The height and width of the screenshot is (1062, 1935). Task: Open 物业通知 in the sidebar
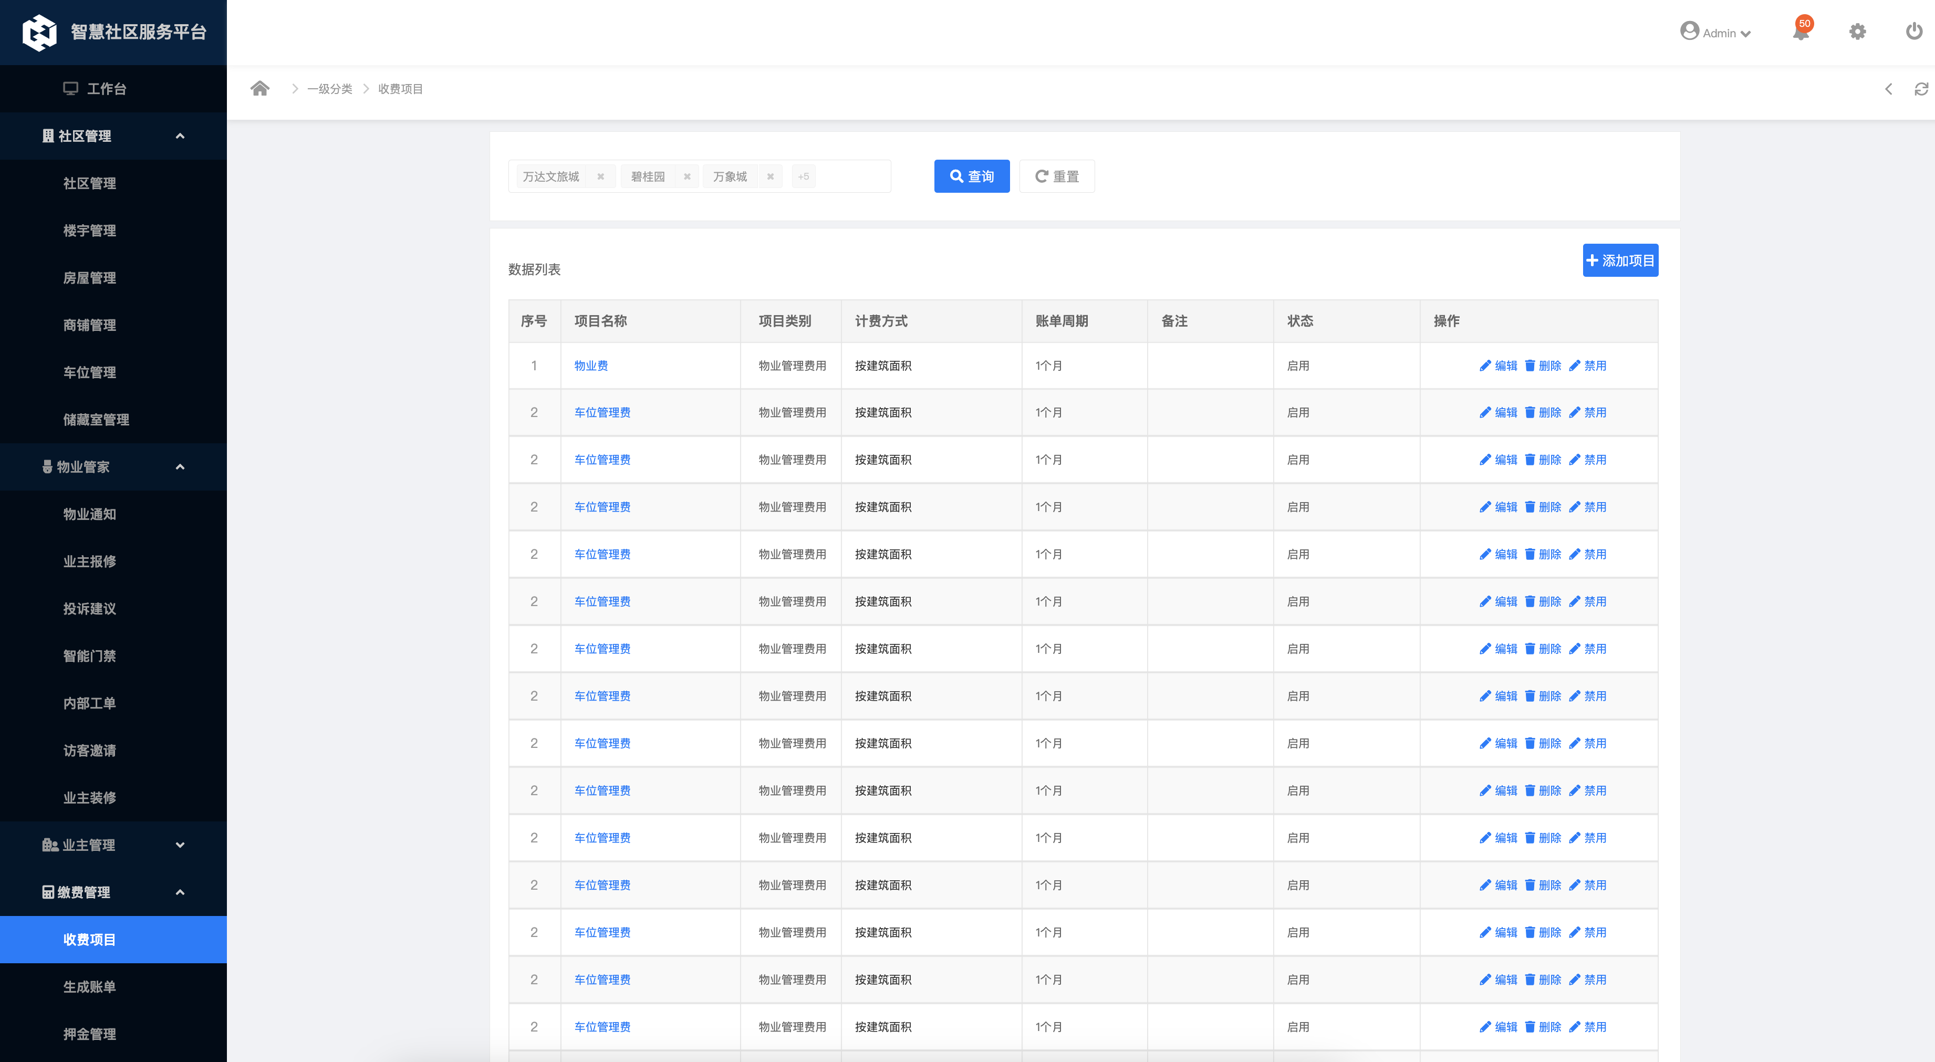click(113, 515)
